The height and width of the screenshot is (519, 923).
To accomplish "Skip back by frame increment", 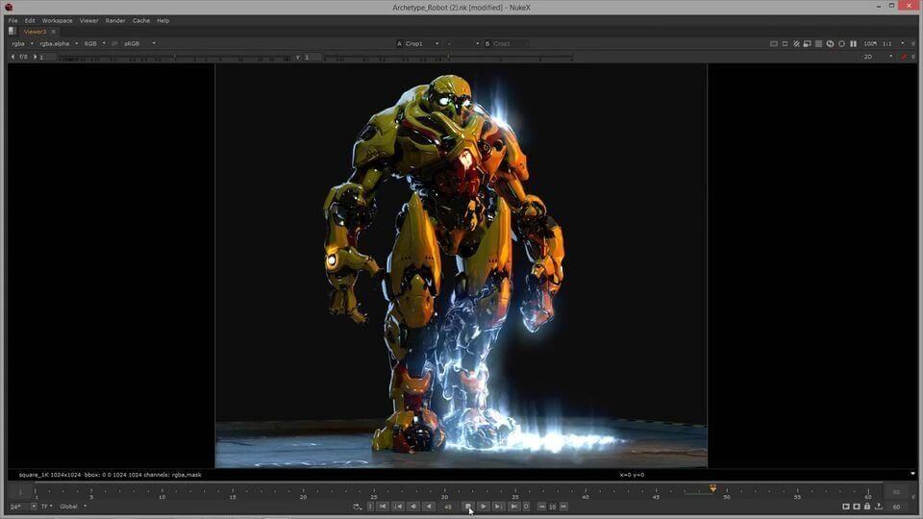I will click(541, 507).
